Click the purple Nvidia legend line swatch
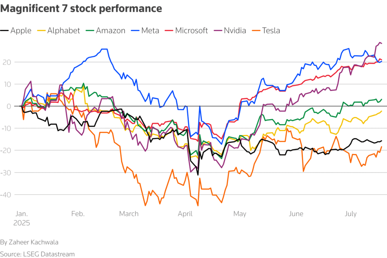387x258 pixels. (x=218, y=31)
